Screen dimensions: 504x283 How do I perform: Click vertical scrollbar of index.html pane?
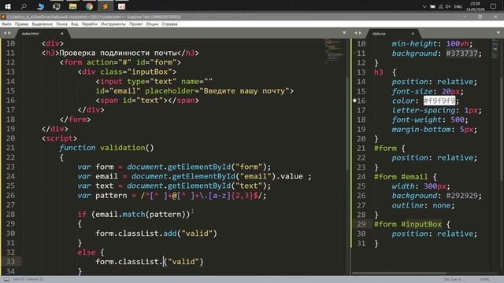point(347,123)
